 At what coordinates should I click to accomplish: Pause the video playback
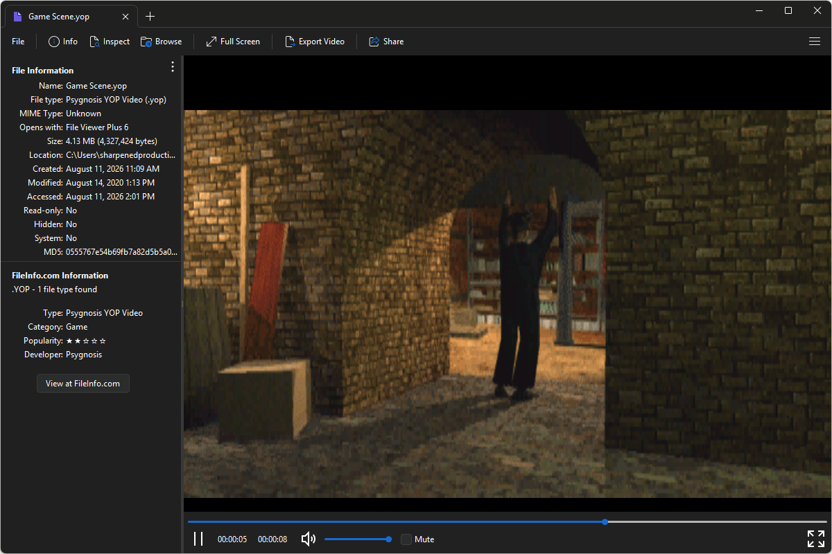(198, 539)
